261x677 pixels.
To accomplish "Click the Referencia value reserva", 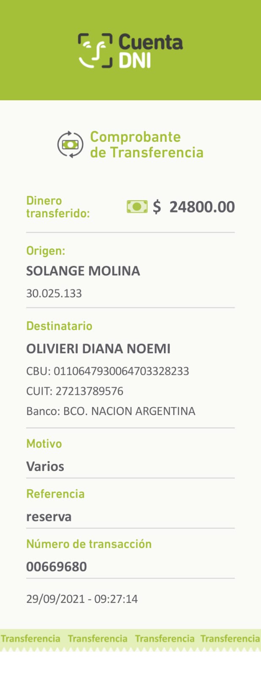I will point(49,517).
